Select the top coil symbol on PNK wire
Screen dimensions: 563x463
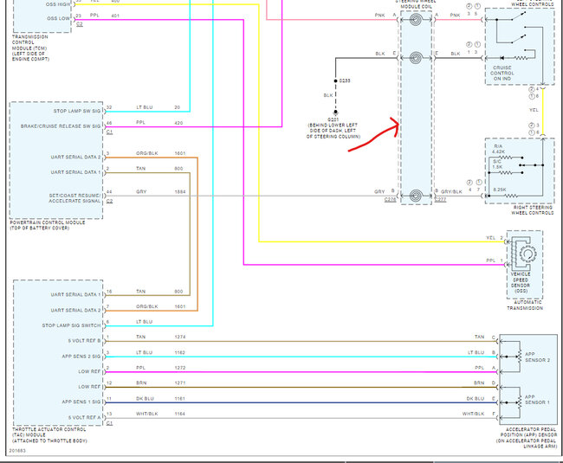[x=416, y=19]
